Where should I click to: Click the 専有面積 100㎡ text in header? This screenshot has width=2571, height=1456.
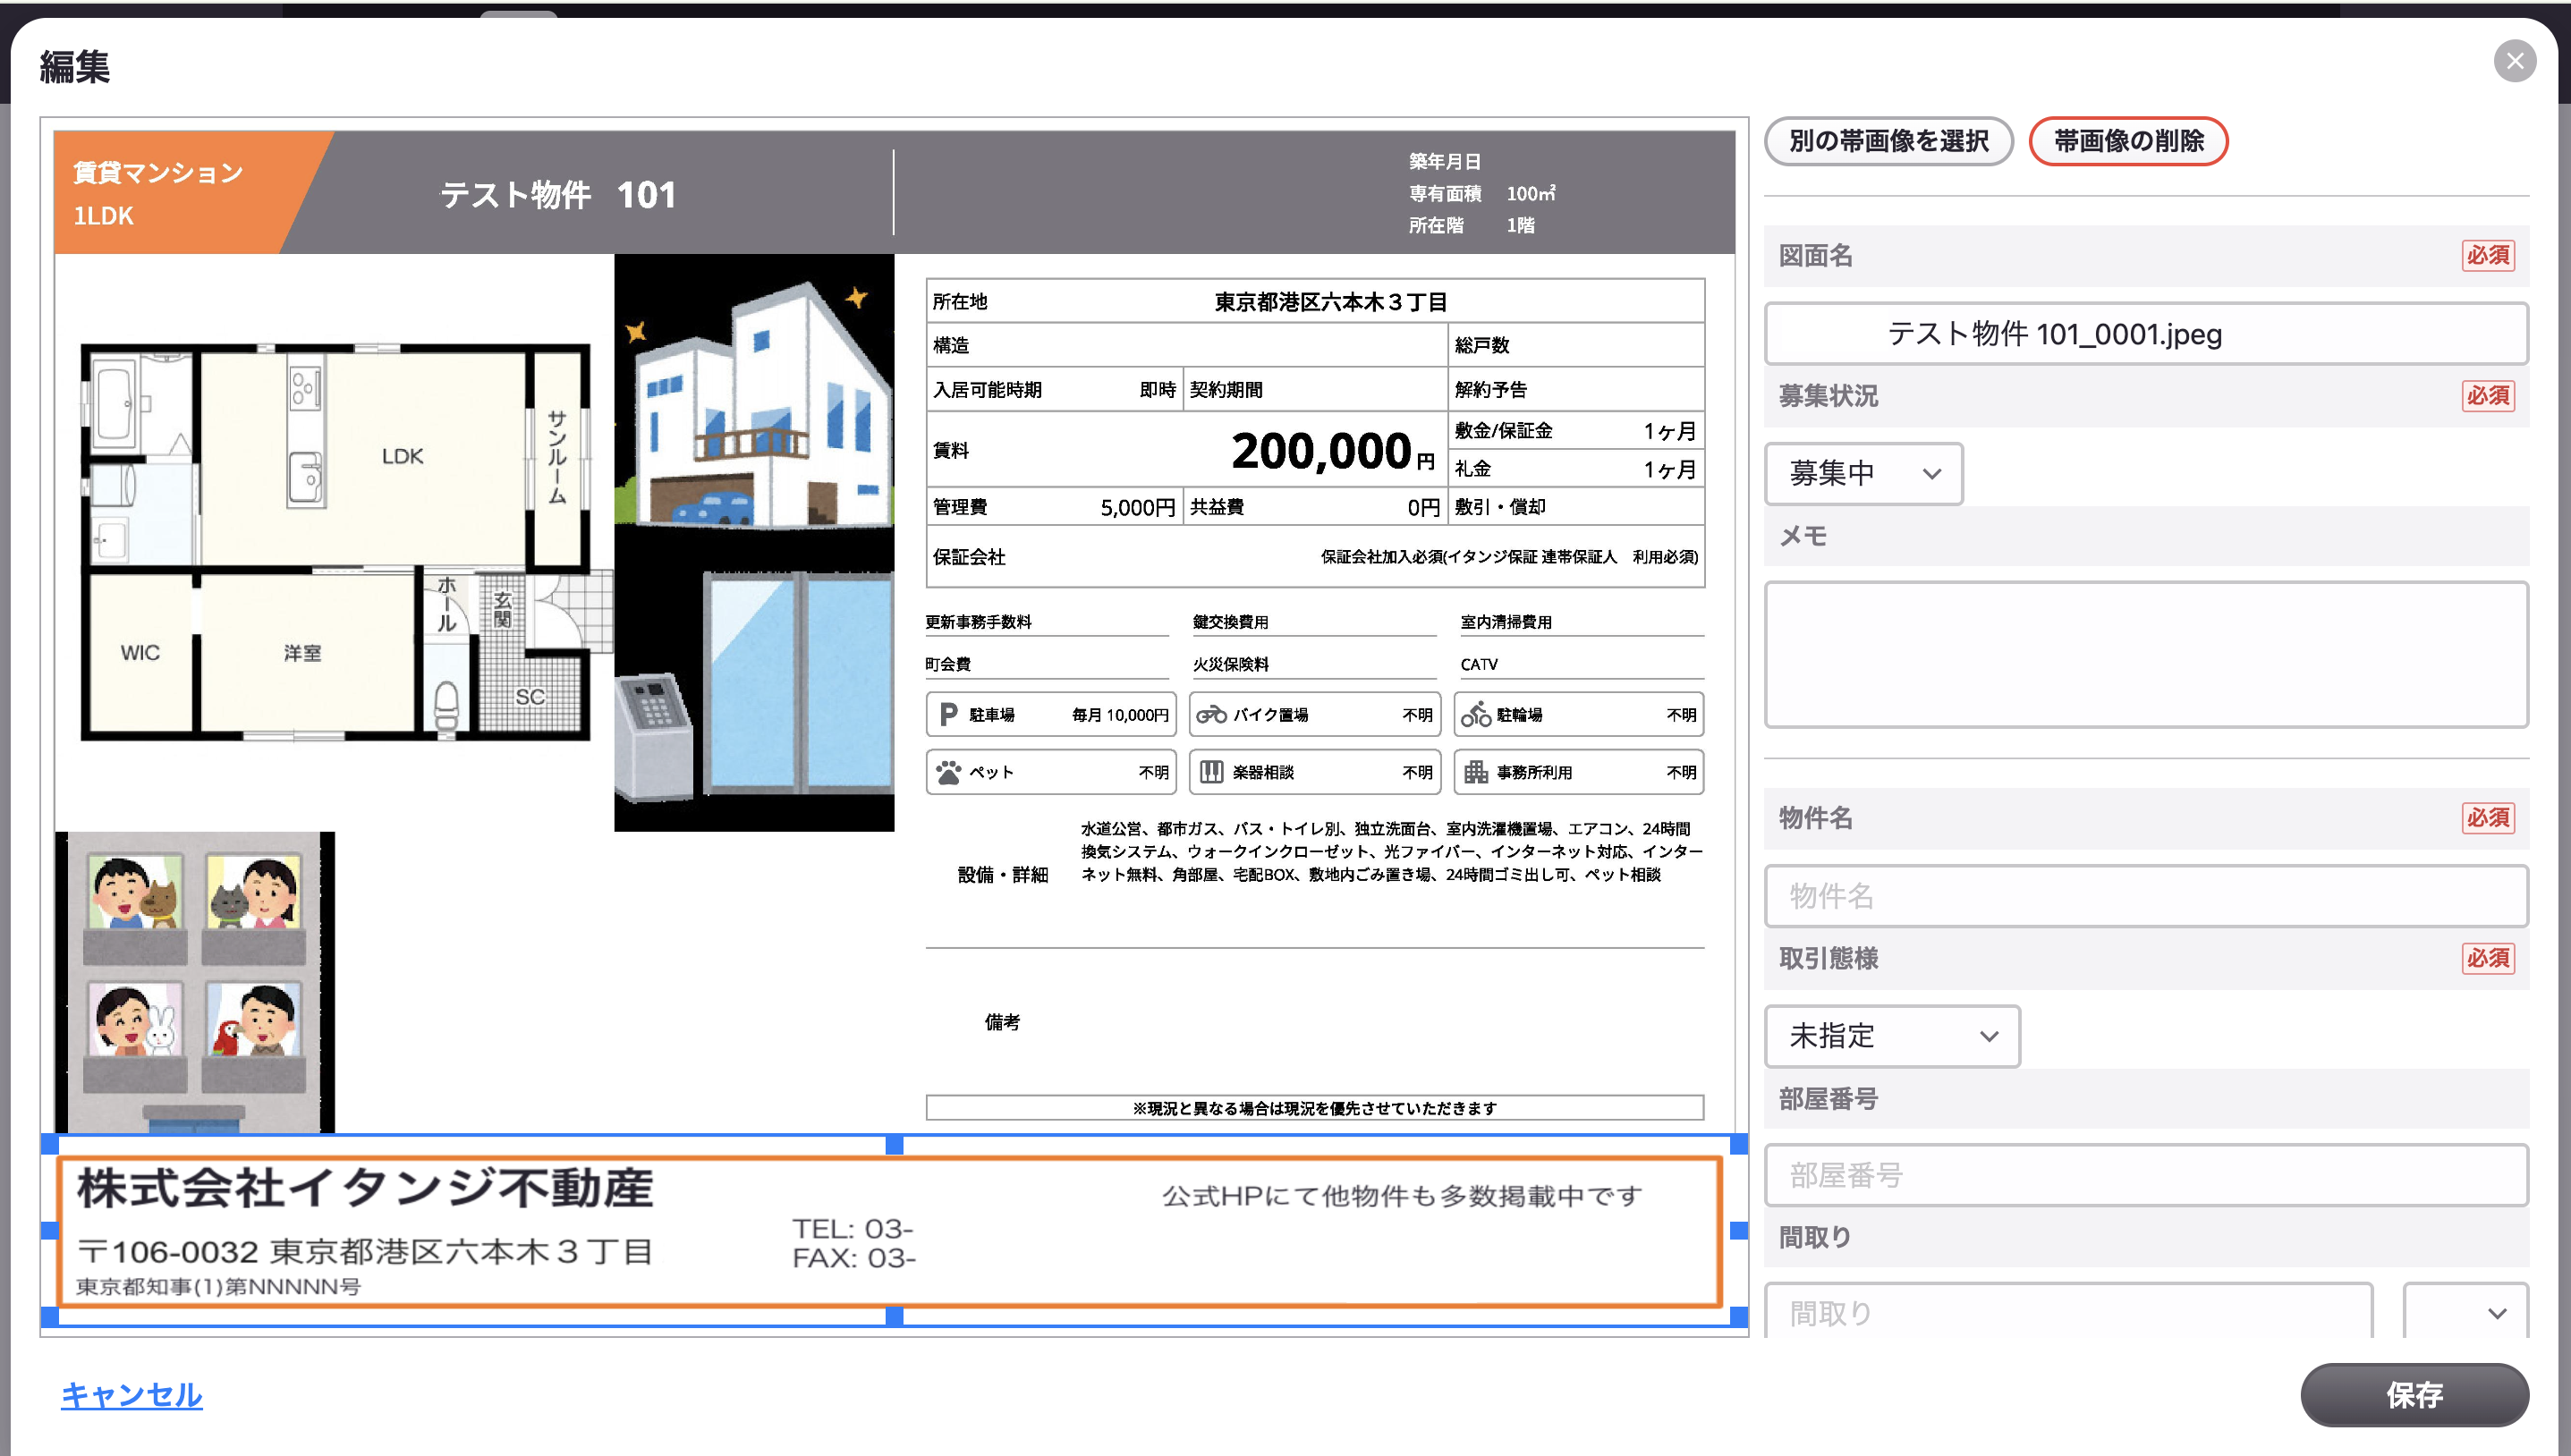1482,193
